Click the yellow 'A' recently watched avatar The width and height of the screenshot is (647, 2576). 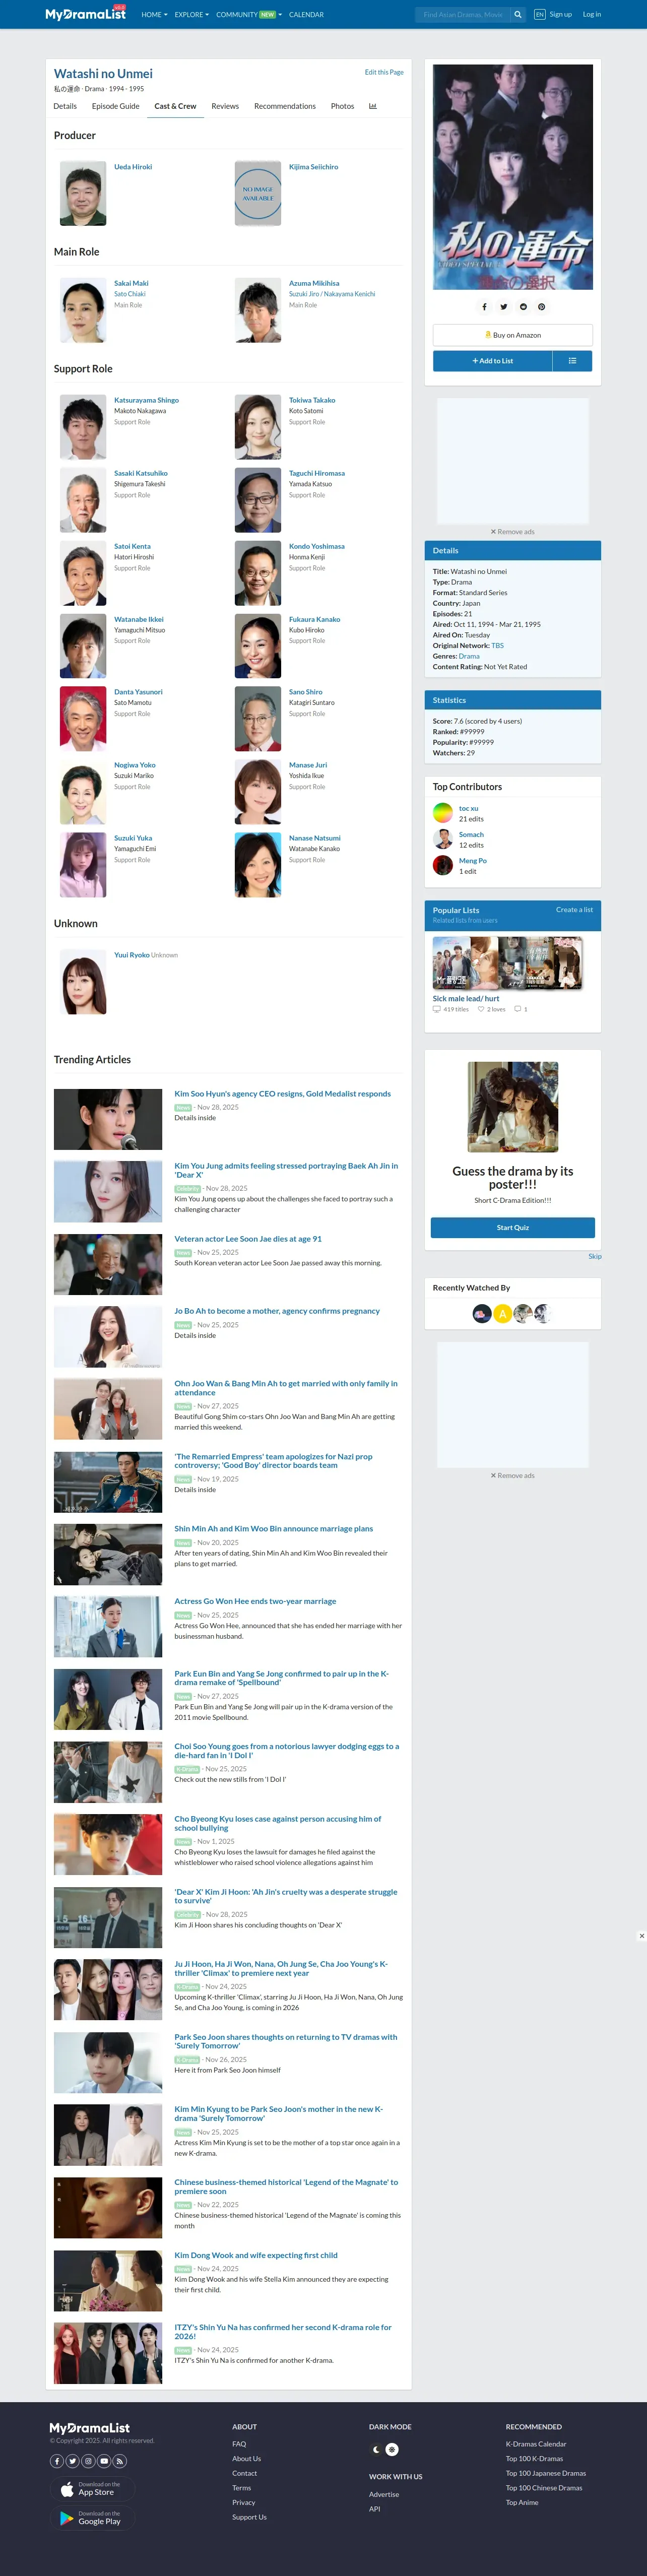point(503,1313)
